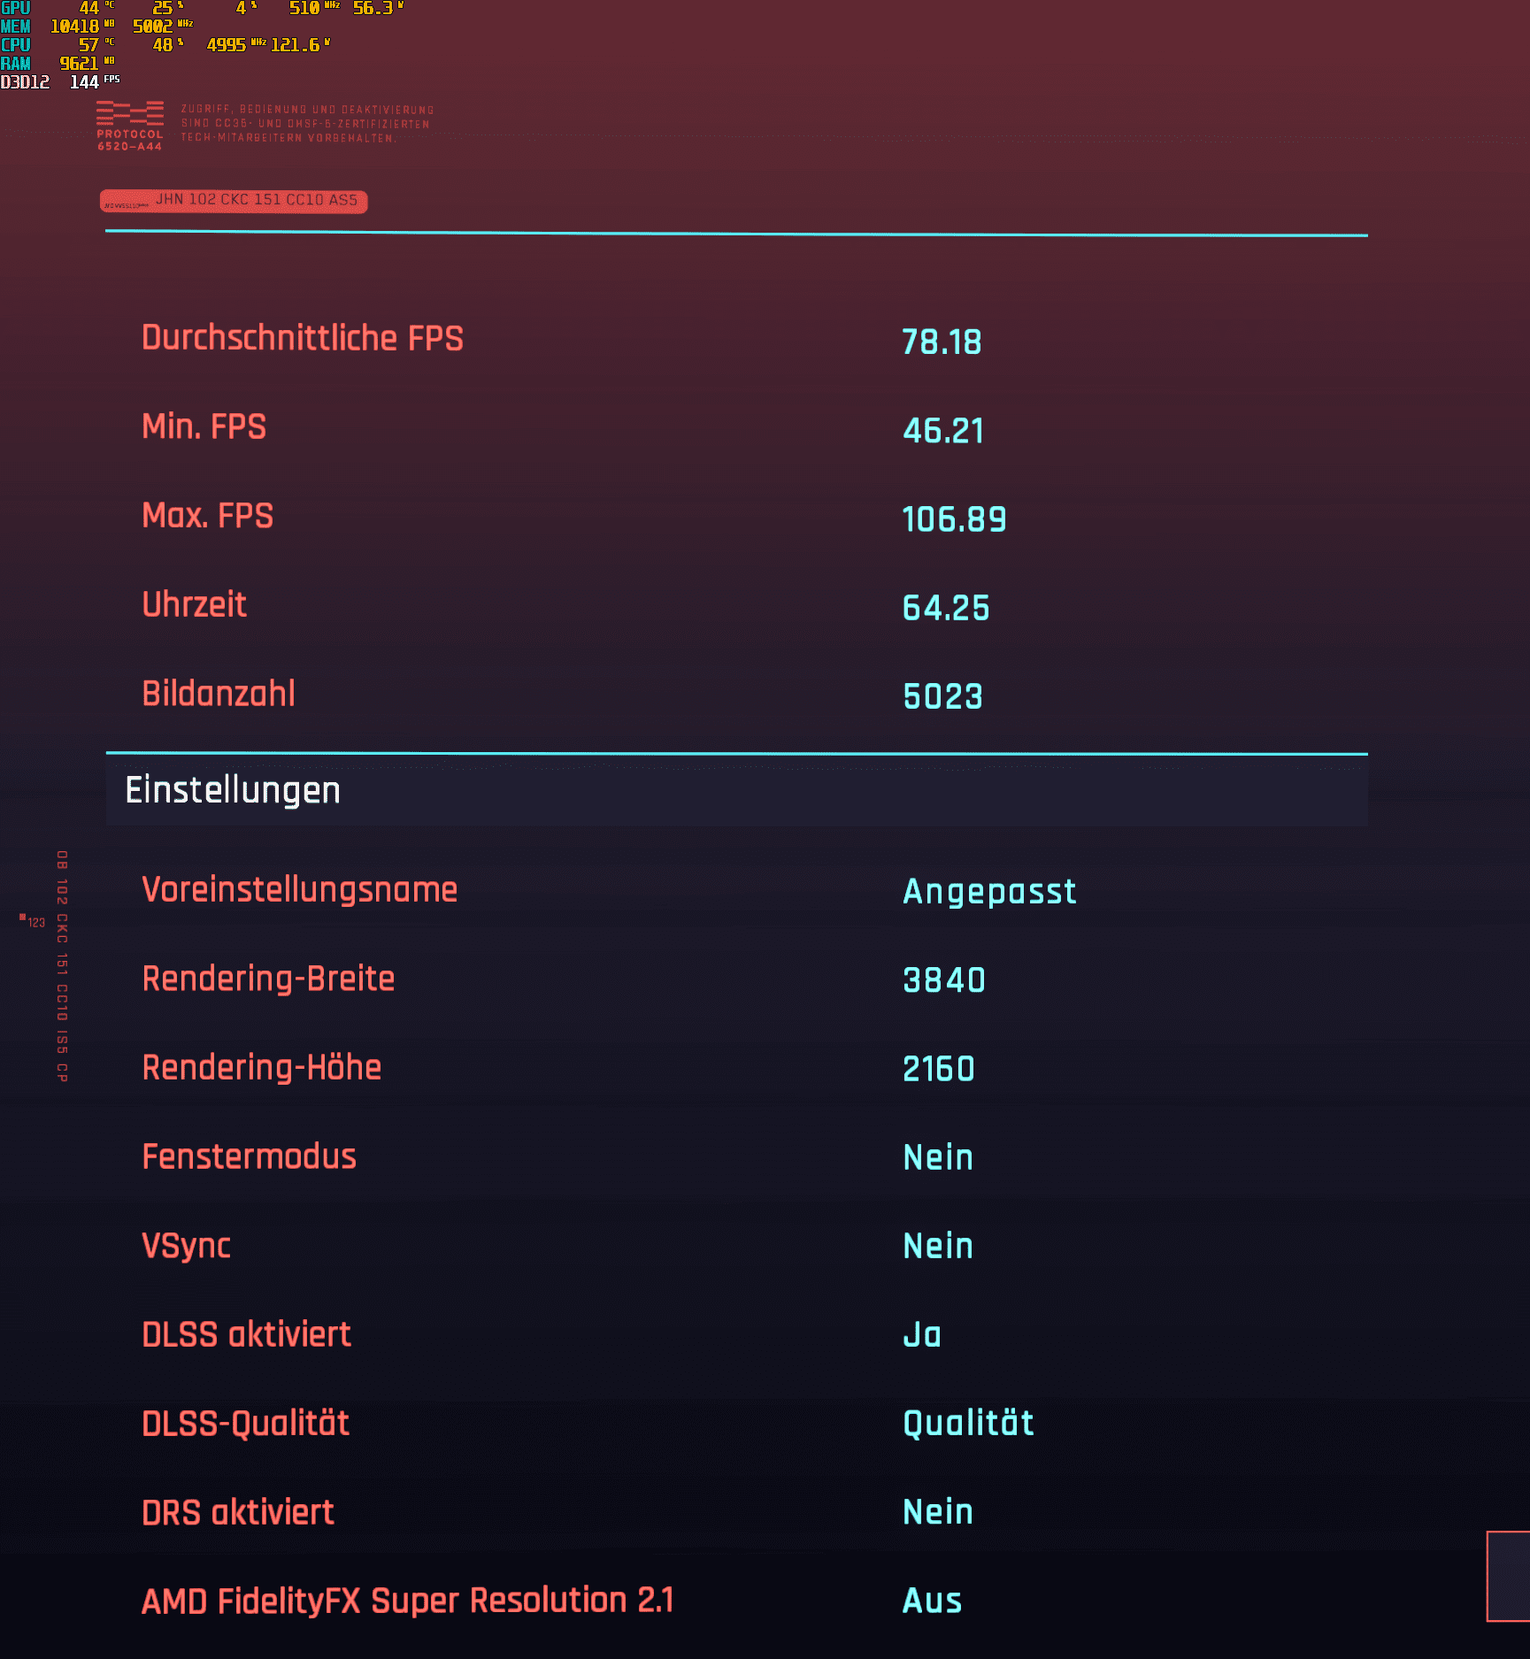Click the red-outlined box at bottom right
This screenshot has height=1659, width=1530.
point(1508,1576)
